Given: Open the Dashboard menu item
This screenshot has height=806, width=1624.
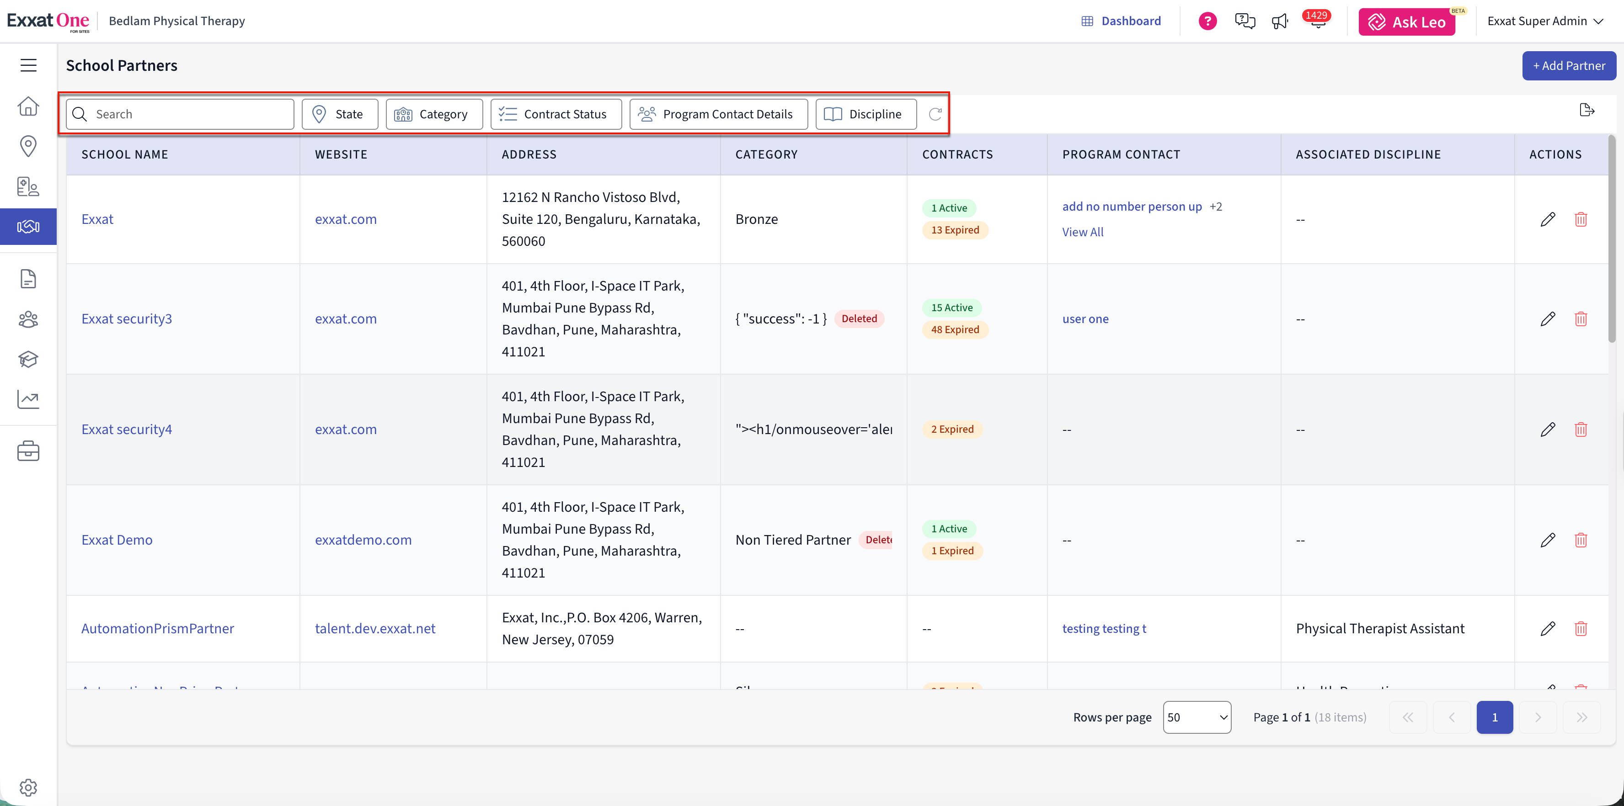Looking at the screenshot, I should 1121,21.
